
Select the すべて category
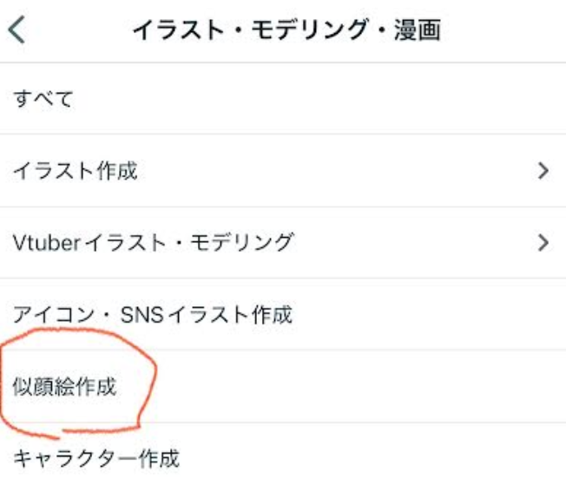tap(283, 98)
